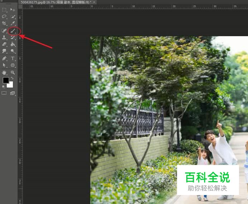The height and width of the screenshot is (204, 248).
Task: Select the Pen tool
Action: click(x=4, y=58)
